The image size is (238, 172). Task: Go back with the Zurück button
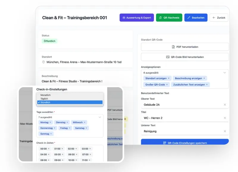(x=219, y=18)
